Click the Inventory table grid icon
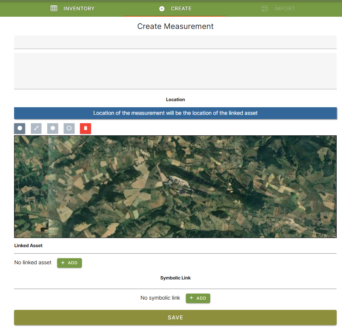The height and width of the screenshot is (327, 342). 54,8
